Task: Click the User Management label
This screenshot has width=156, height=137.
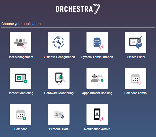Action: click(20, 57)
